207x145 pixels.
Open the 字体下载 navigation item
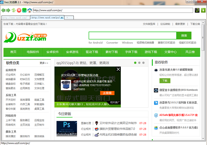point(131,52)
